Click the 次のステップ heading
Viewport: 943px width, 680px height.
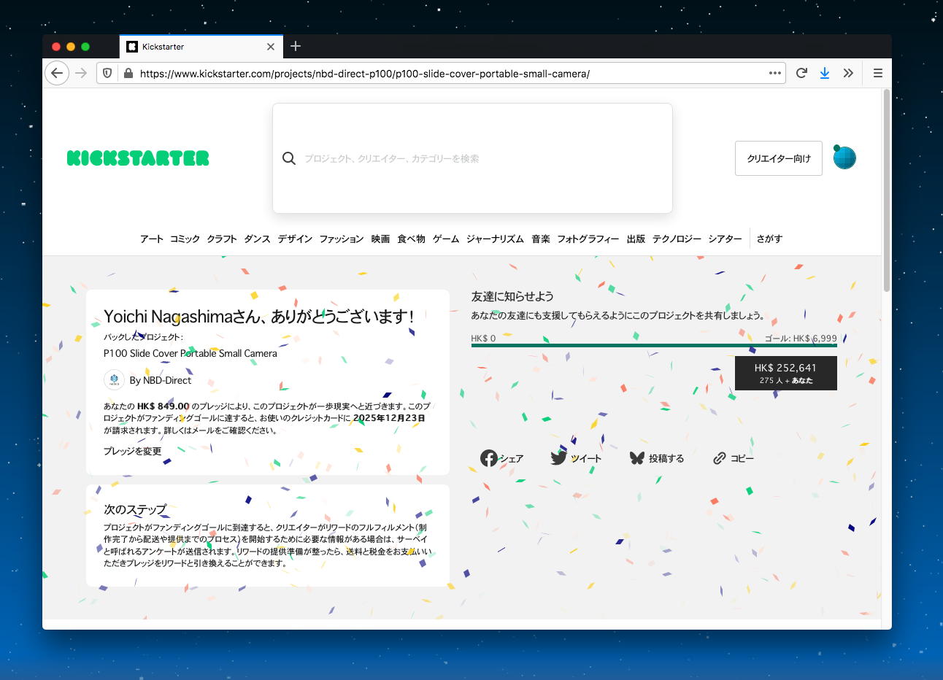coord(135,509)
